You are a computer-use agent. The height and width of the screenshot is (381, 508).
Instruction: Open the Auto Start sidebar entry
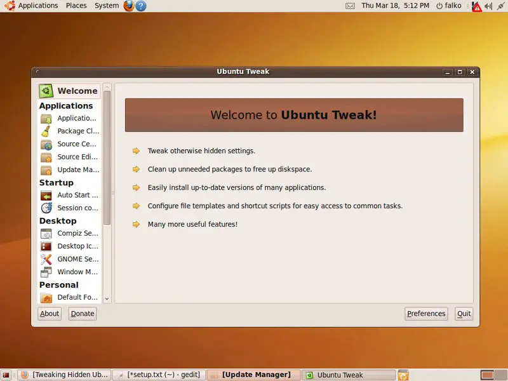tap(69, 195)
